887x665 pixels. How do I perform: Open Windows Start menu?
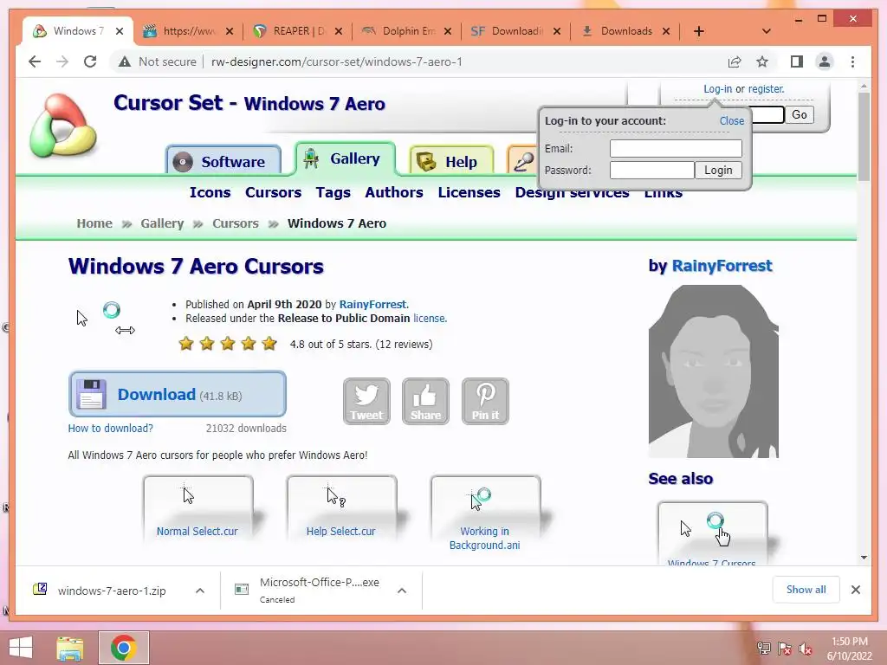click(x=21, y=648)
